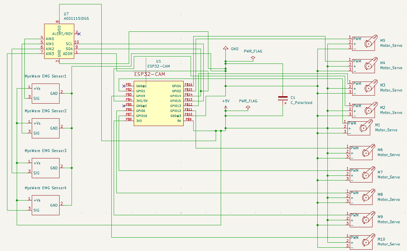Select the MyoWare EMG Sensor4 symbol box
The image size is (407, 251).
click(x=45, y=205)
